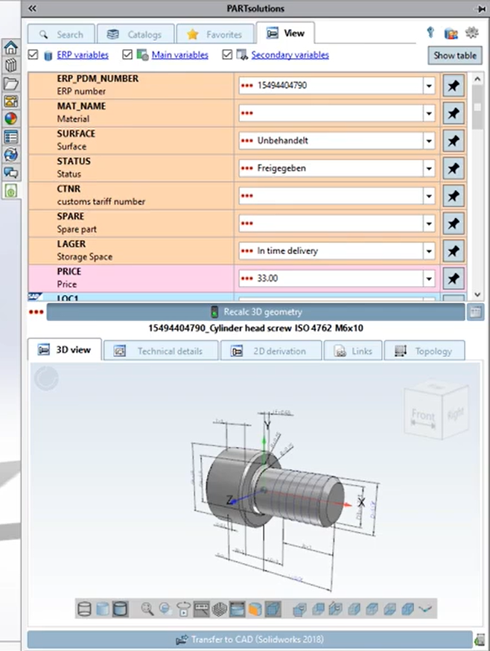Open the Custom Properties list icon
This screenshot has height=651, width=490.
[10, 136]
